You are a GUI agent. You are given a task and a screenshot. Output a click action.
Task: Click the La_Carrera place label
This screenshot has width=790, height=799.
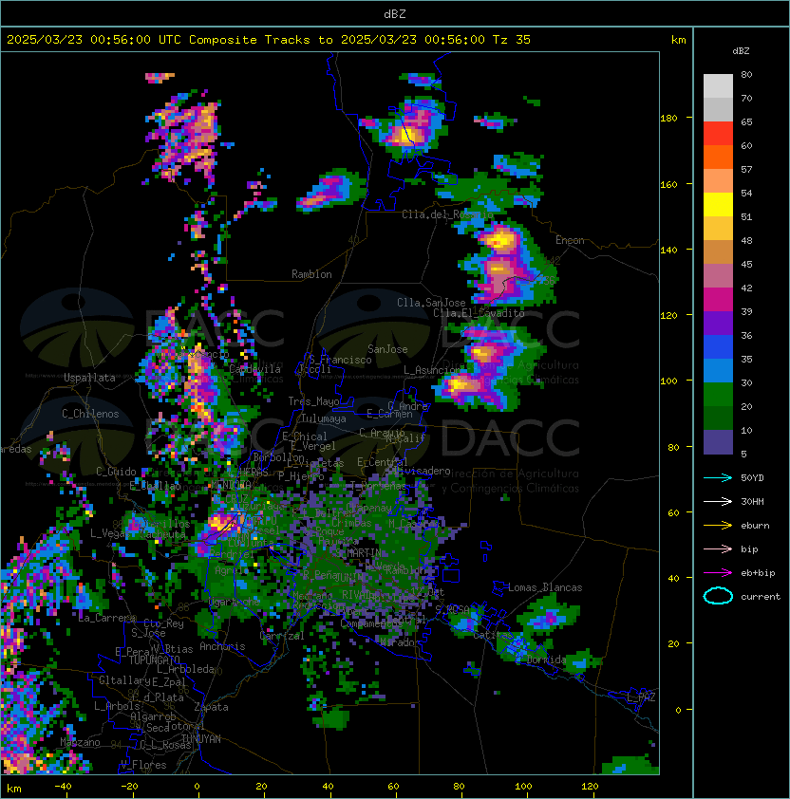click(x=107, y=618)
